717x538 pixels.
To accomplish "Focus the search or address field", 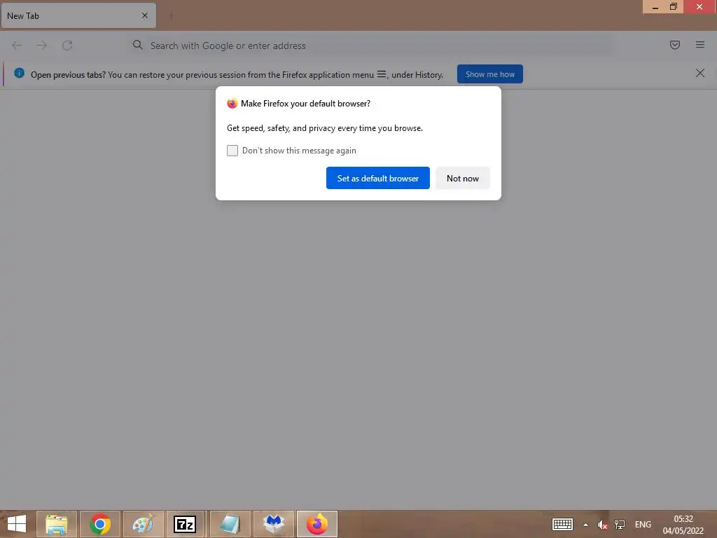I will [x=370, y=46].
